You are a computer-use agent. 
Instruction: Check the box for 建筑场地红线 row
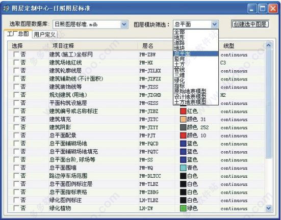16,63
